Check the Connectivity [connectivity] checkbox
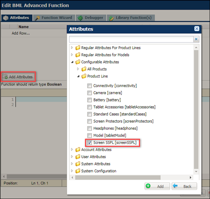This screenshot has height=199, width=210. point(89,86)
